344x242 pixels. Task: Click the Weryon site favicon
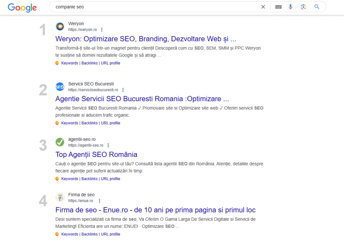tap(60, 26)
